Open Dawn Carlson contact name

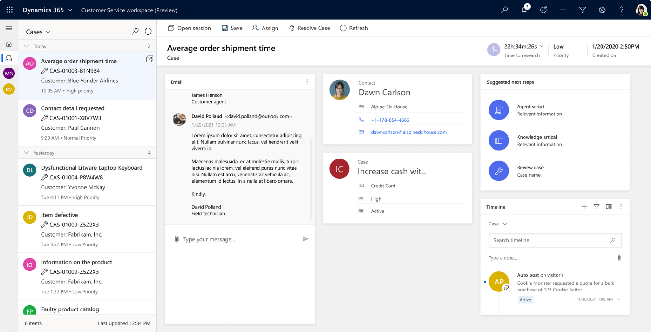click(x=384, y=92)
